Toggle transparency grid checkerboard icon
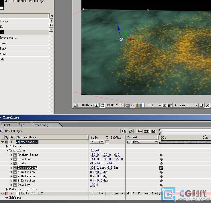This screenshot has height=203, width=211. 170,105
